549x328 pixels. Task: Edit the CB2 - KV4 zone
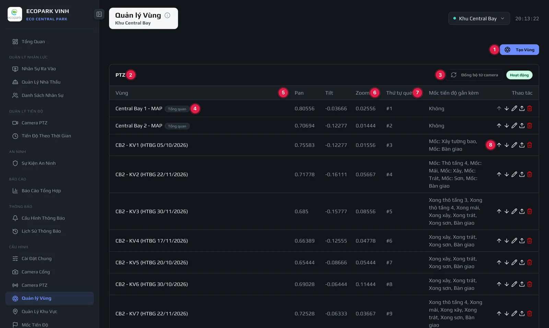pyautogui.click(x=514, y=241)
